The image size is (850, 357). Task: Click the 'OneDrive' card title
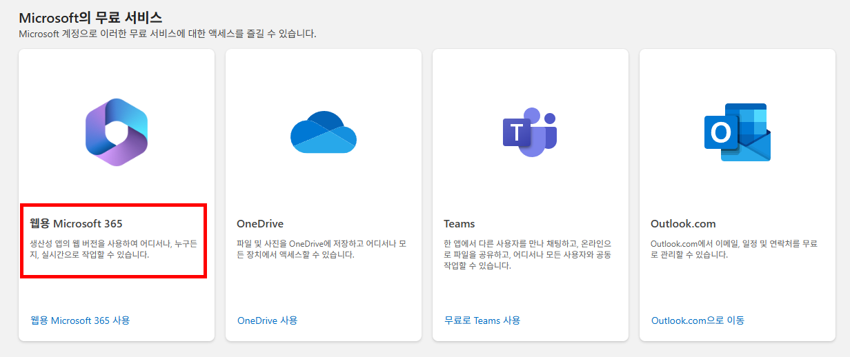click(260, 224)
